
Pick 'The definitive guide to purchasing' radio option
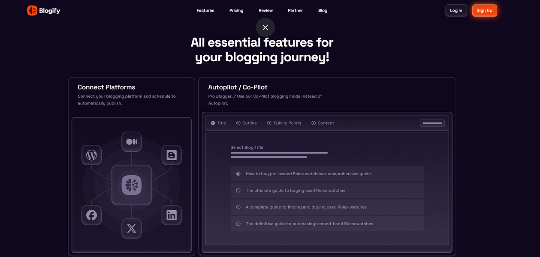pyautogui.click(x=238, y=224)
